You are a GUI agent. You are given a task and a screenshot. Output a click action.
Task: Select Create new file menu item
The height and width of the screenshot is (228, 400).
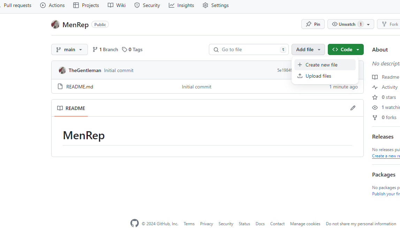point(325,65)
